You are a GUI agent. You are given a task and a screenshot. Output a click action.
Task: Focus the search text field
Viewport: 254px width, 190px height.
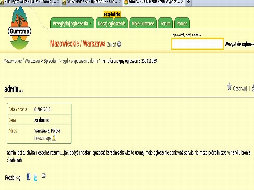197,44
